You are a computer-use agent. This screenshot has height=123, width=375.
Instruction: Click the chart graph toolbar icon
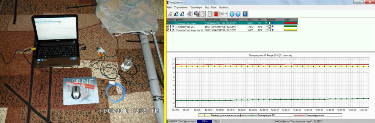tap(222, 14)
